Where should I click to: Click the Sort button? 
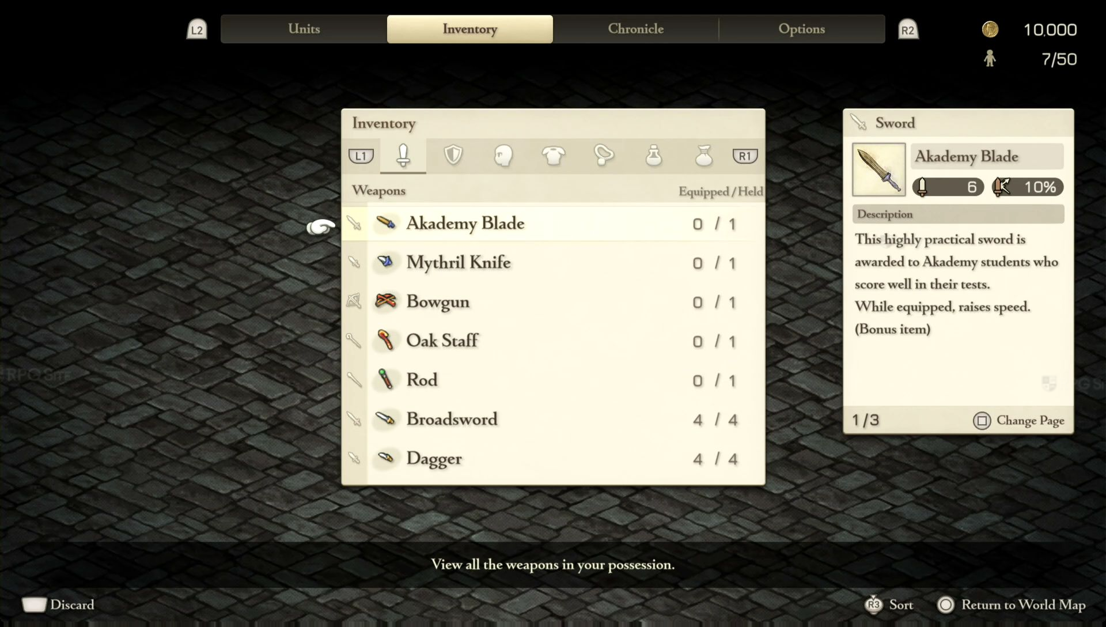tap(889, 605)
